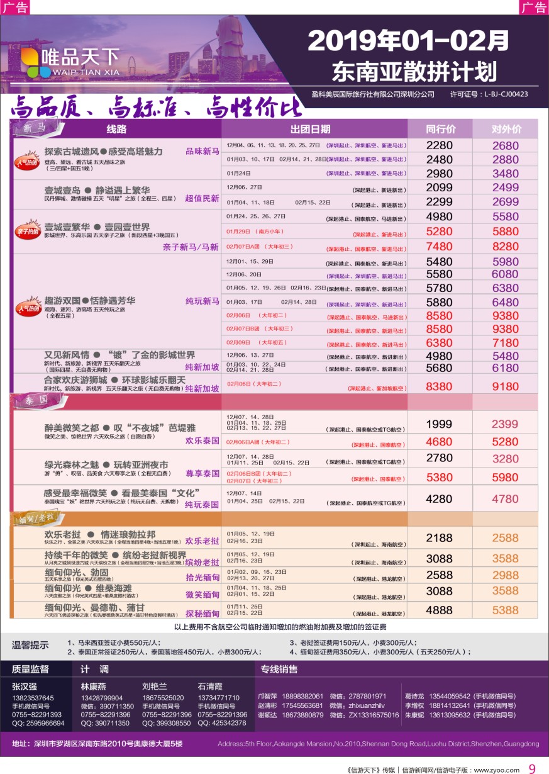Click the 深圳市罗湖区深南东路2010号 address

point(97,744)
